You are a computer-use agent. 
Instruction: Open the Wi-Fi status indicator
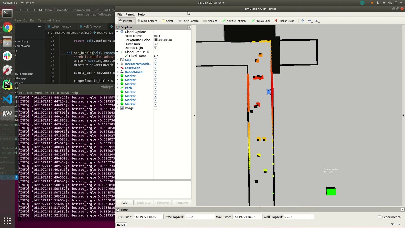(384, 3)
